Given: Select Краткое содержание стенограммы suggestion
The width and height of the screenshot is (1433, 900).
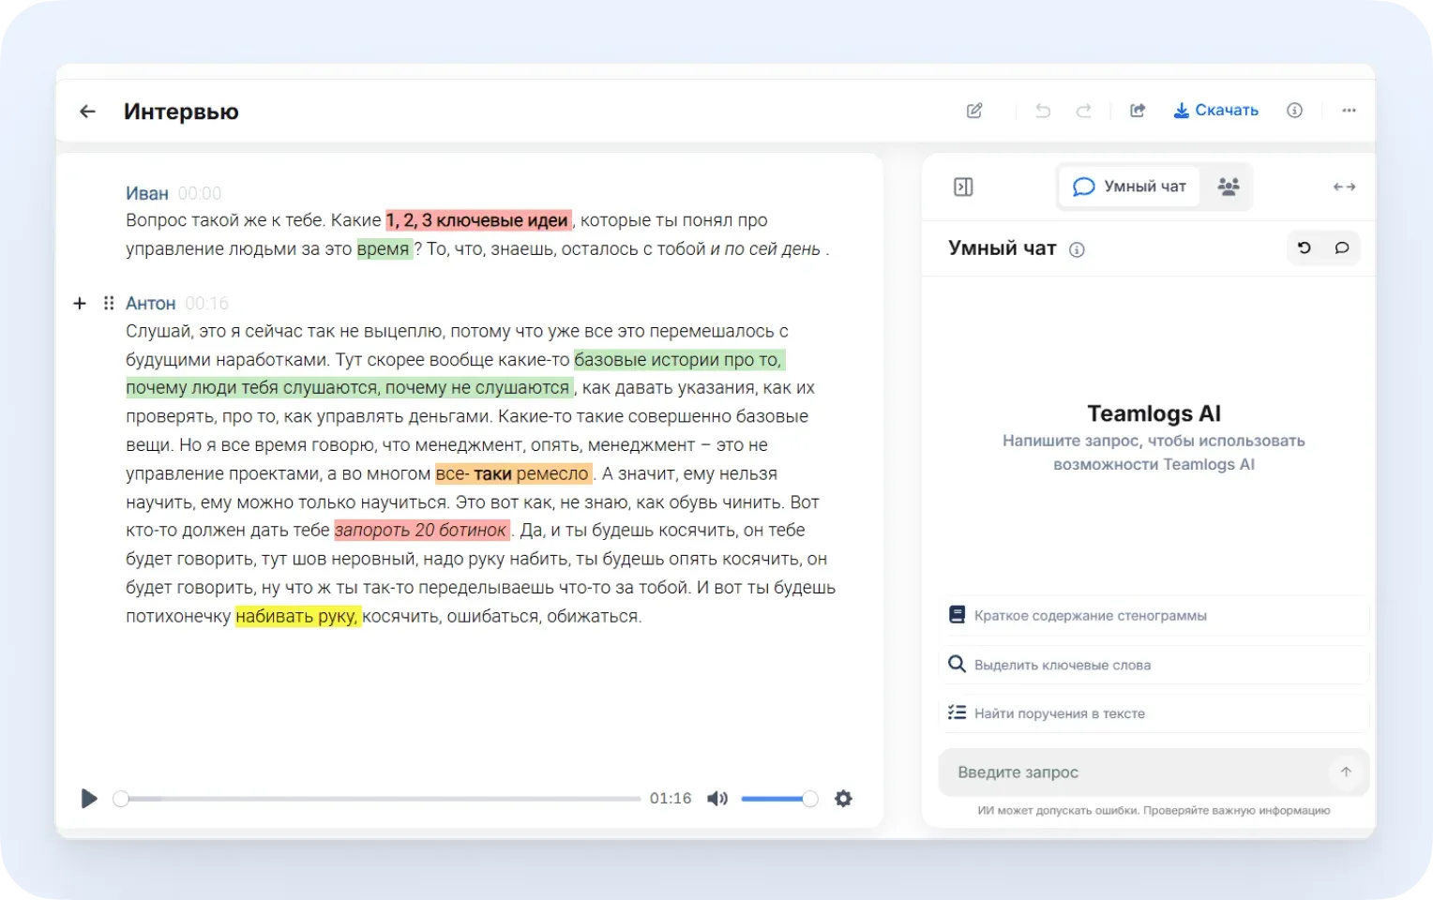Looking at the screenshot, I should click(1154, 616).
